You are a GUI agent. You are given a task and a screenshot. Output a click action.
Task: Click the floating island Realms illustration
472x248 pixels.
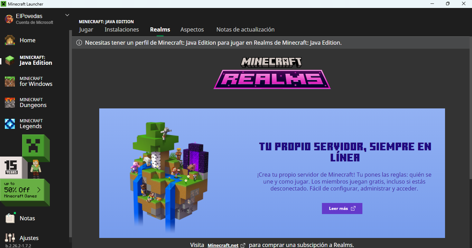170,177
